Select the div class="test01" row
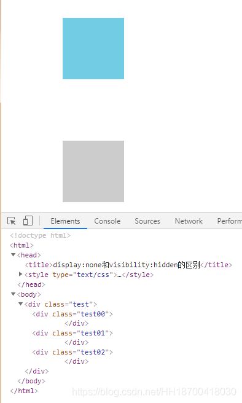 click(72, 333)
